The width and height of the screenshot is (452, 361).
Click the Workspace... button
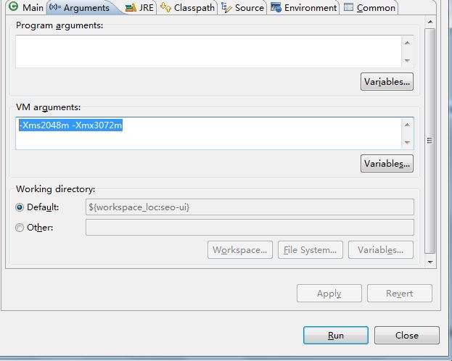[x=240, y=250]
